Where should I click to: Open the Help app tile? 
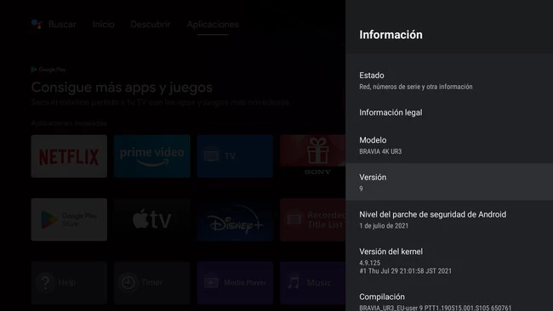pyautogui.click(x=69, y=282)
